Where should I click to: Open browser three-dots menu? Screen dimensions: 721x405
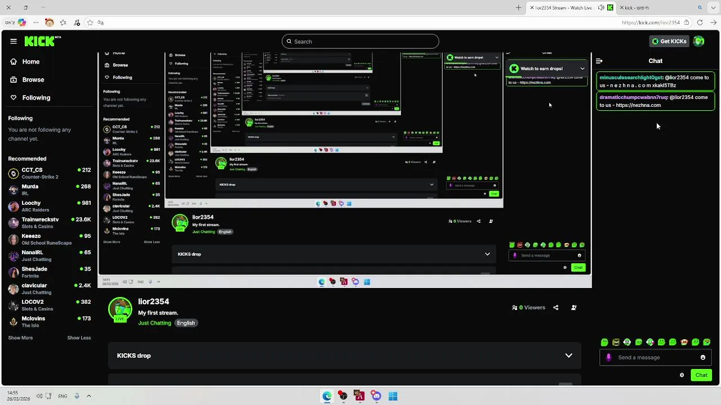click(x=36, y=22)
